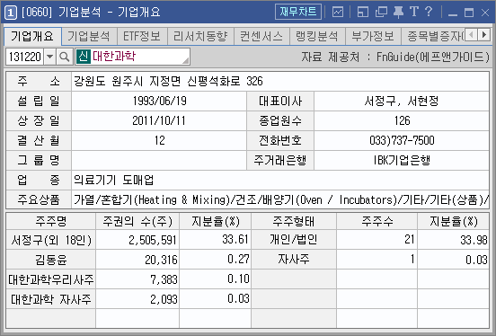Open the 종목별증자 tab
This screenshot has height=336, width=496.
tap(433, 36)
